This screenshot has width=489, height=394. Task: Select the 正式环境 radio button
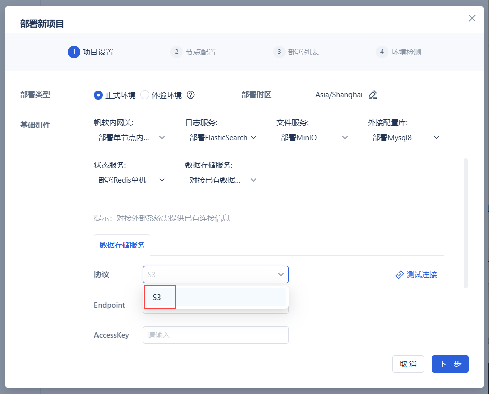(100, 95)
